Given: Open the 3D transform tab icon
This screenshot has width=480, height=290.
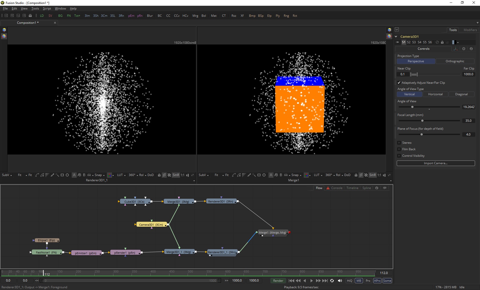Looking at the screenshot, I should [456, 49].
